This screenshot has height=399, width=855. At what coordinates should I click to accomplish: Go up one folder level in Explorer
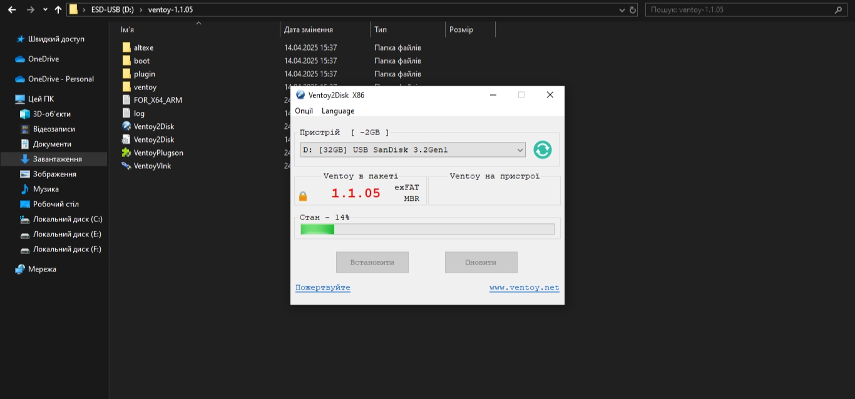[x=58, y=10]
